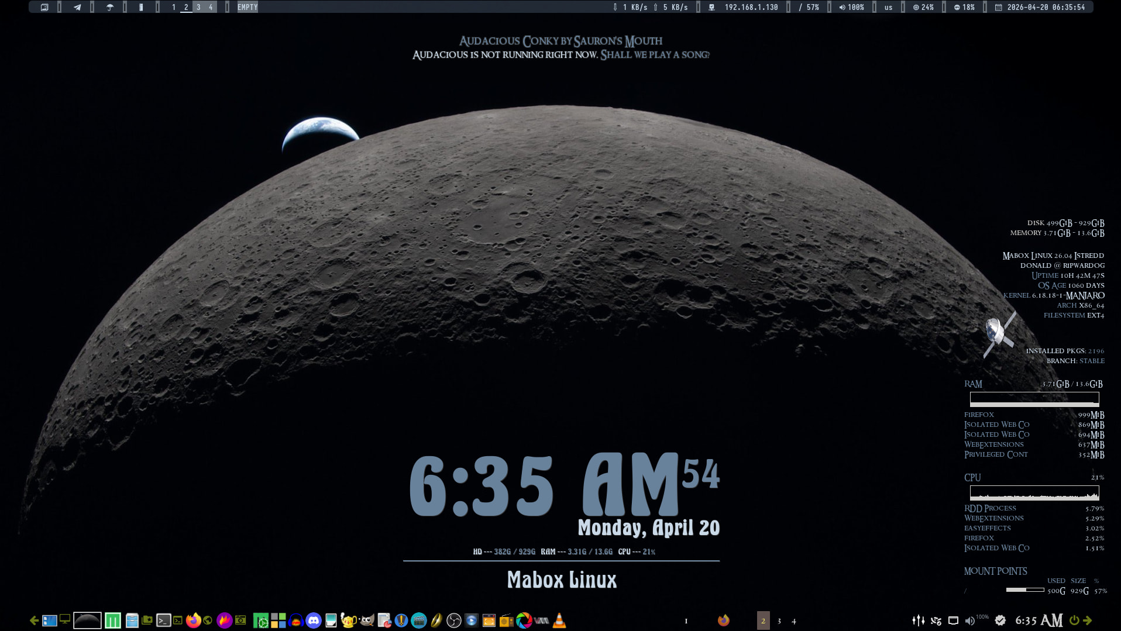Click the Telegram paper-plane icon in top bar
The image size is (1121, 631).
tap(77, 8)
